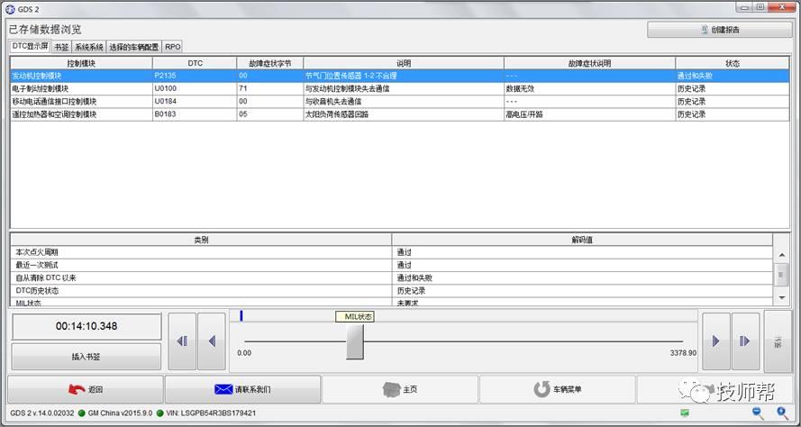Select the 发动机控制模块 row
Viewport: 801px width, 427px height.
point(400,76)
